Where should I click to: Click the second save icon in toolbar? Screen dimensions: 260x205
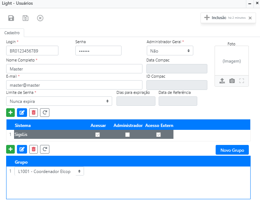click(x=25, y=18)
